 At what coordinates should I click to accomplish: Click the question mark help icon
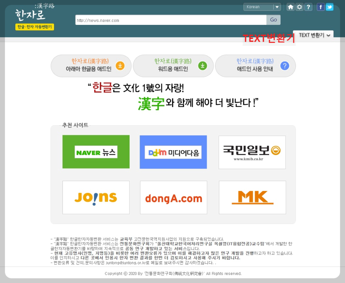point(308,7)
